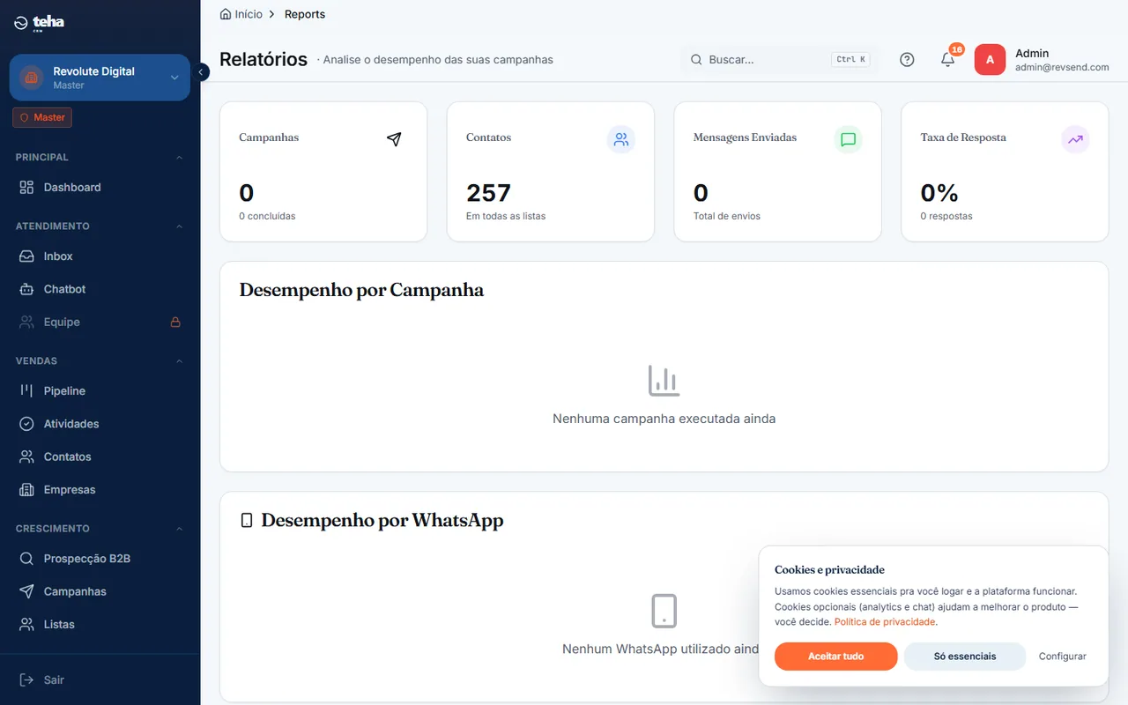This screenshot has height=705, width=1128.
Task: Open the Inbox menu item
Action: [100, 256]
